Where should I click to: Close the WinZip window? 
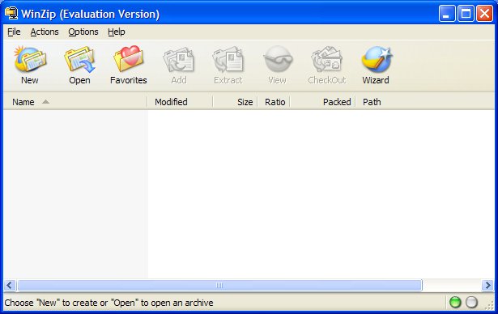(x=485, y=13)
